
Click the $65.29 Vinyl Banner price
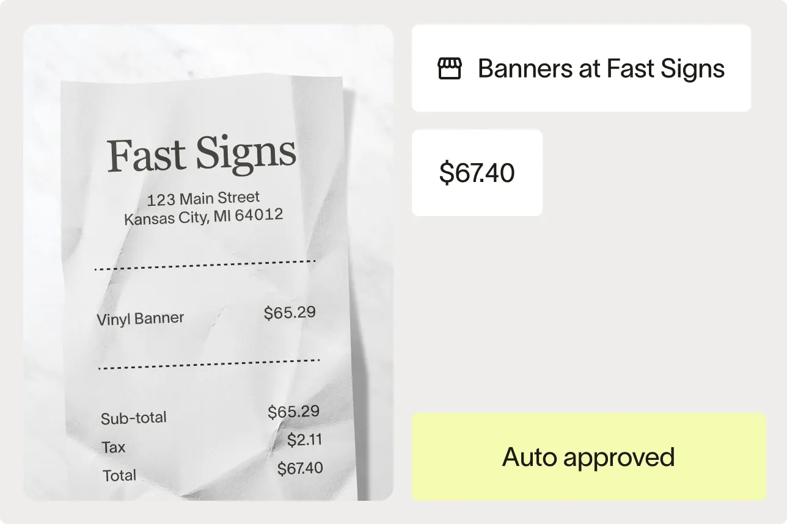[289, 312]
